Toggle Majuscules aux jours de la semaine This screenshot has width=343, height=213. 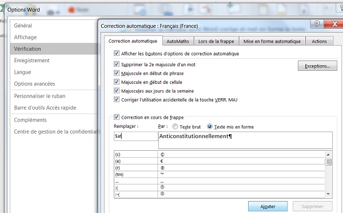[x=117, y=91]
